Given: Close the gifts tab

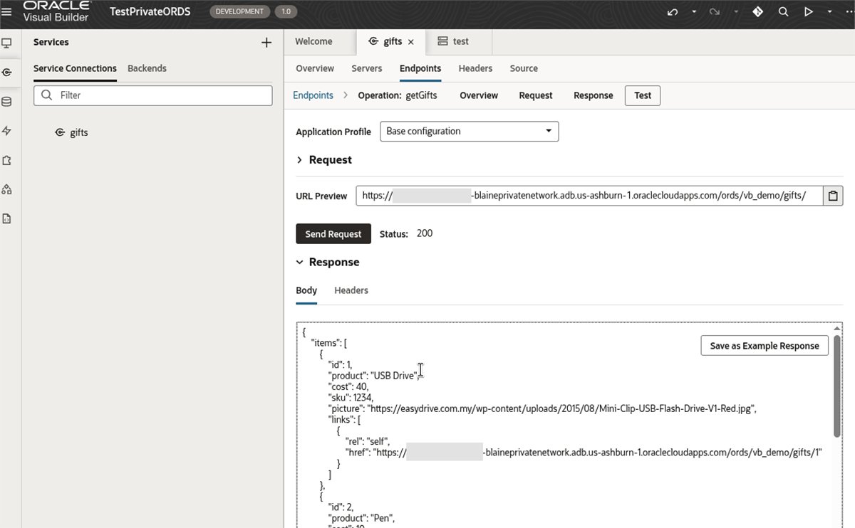Looking at the screenshot, I should (410, 42).
